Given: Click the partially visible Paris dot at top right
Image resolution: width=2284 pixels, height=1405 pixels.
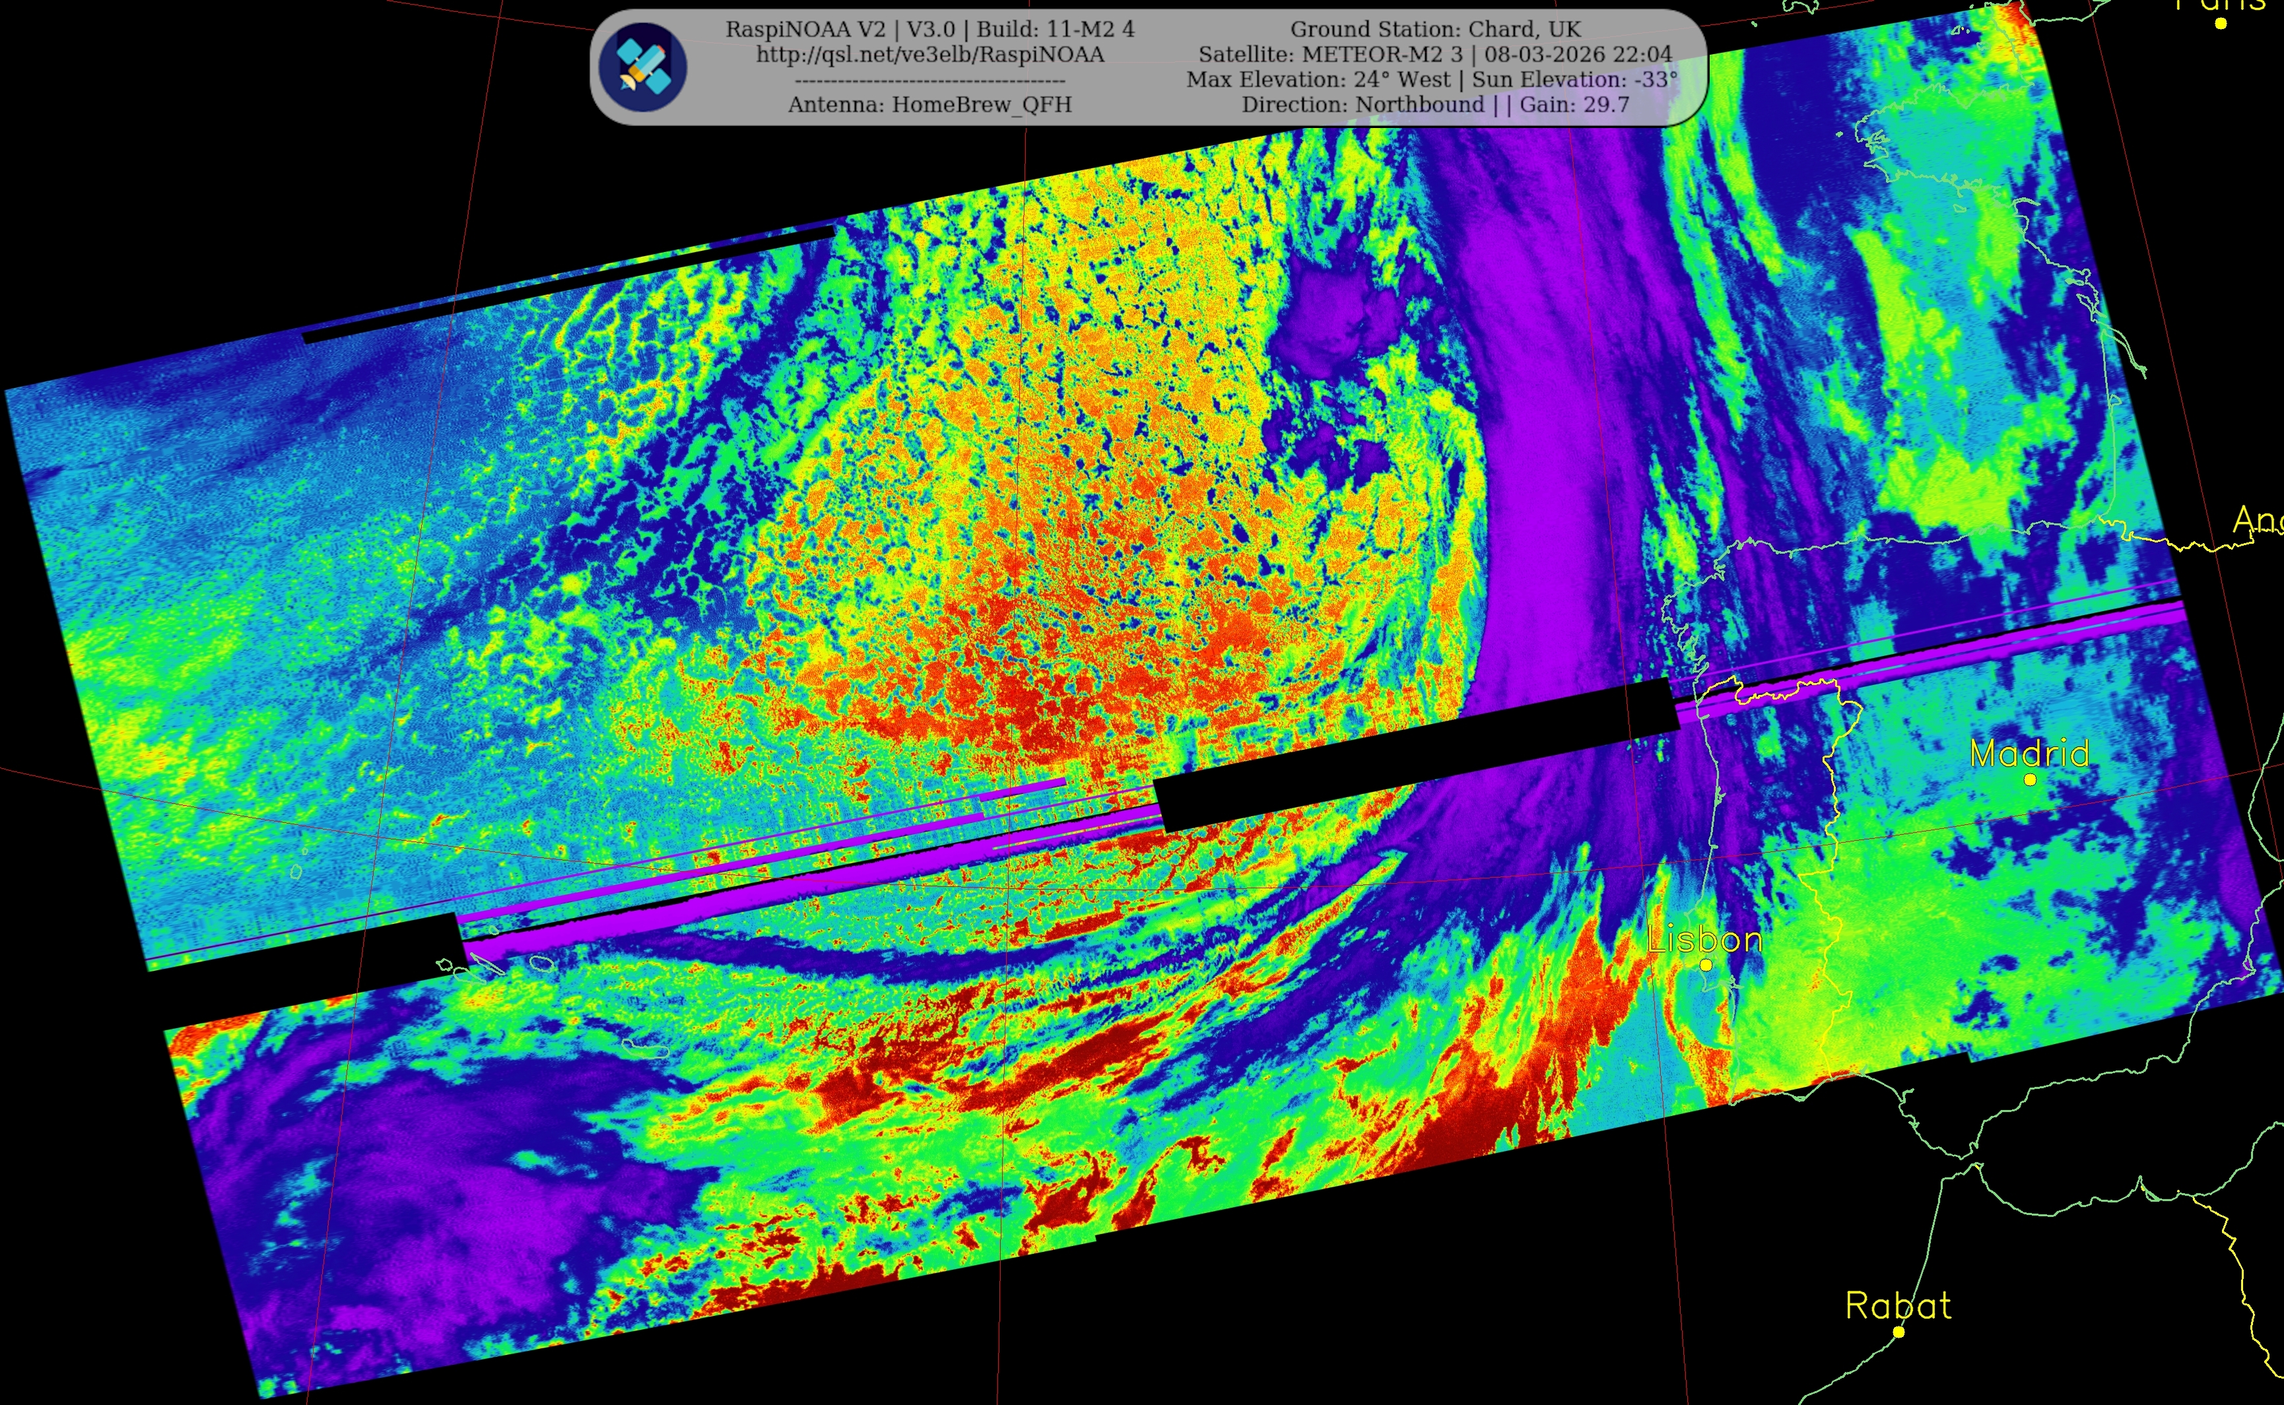Looking at the screenshot, I should coord(2221,23).
